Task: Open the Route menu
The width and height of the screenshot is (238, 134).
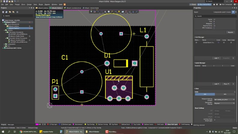Action: pos(41,5)
